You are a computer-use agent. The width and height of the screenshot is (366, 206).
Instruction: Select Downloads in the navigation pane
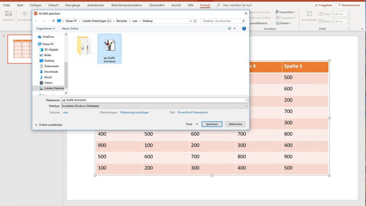51,72
